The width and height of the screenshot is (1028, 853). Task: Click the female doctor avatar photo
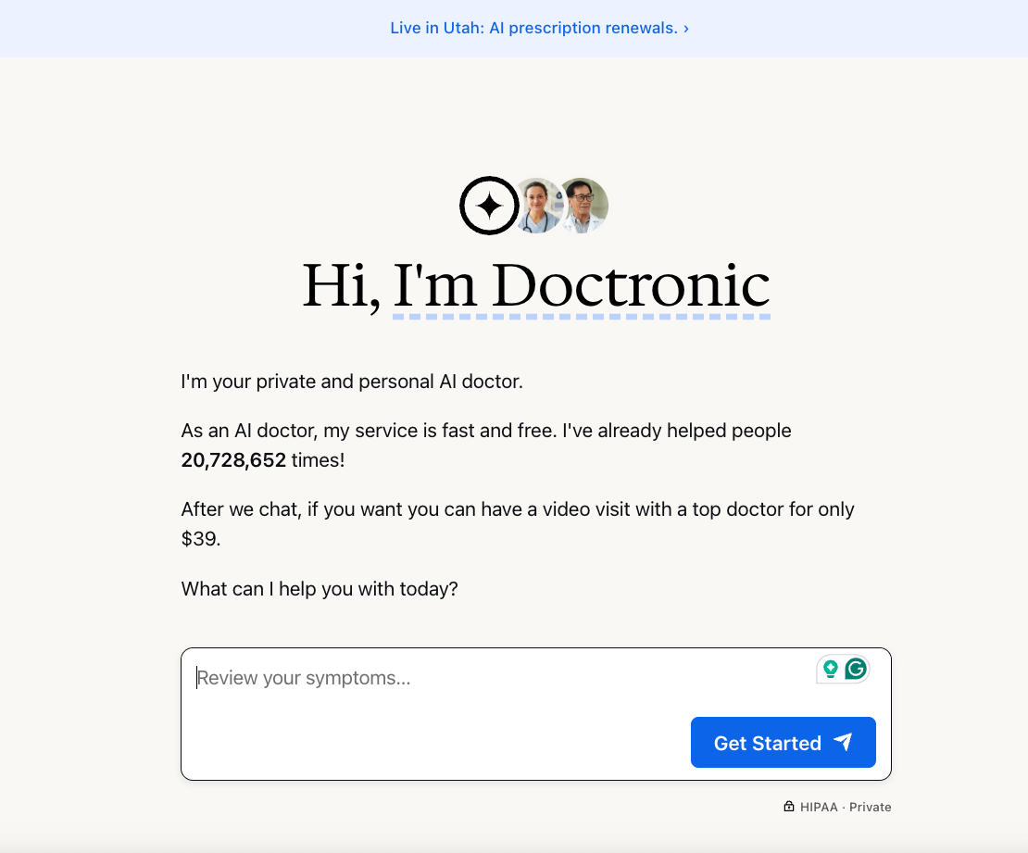538,206
